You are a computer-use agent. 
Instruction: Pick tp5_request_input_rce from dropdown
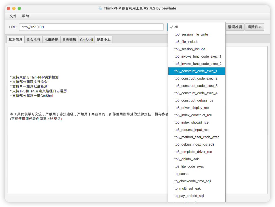pyautogui.click(x=197, y=130)
